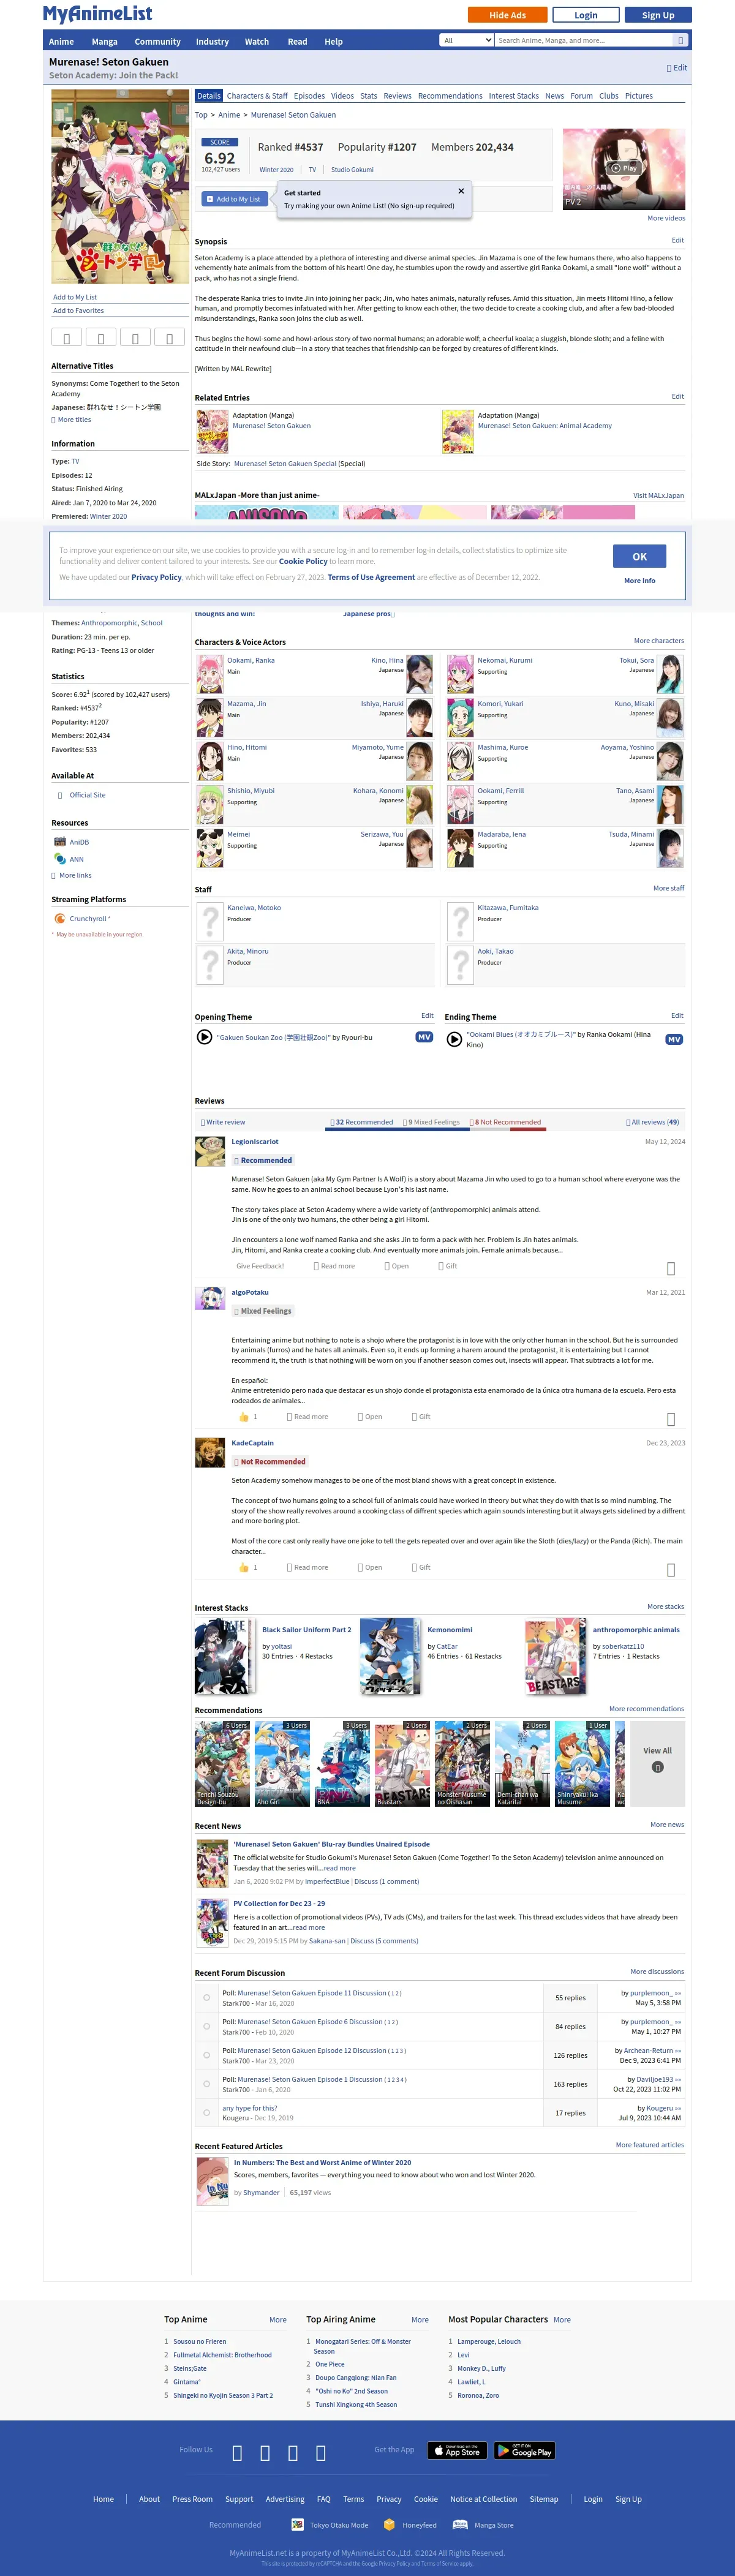Filter reviews by 9 Mixed Feelings
Screen dimensions: 735x2576
click(431, 1122)
